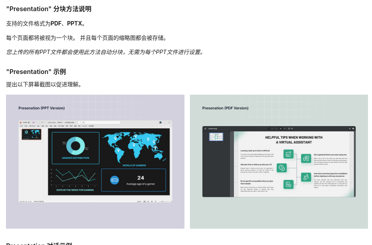Click "Interview several prospective candidates" tip text
372x245 pixels.
[331, 175]
